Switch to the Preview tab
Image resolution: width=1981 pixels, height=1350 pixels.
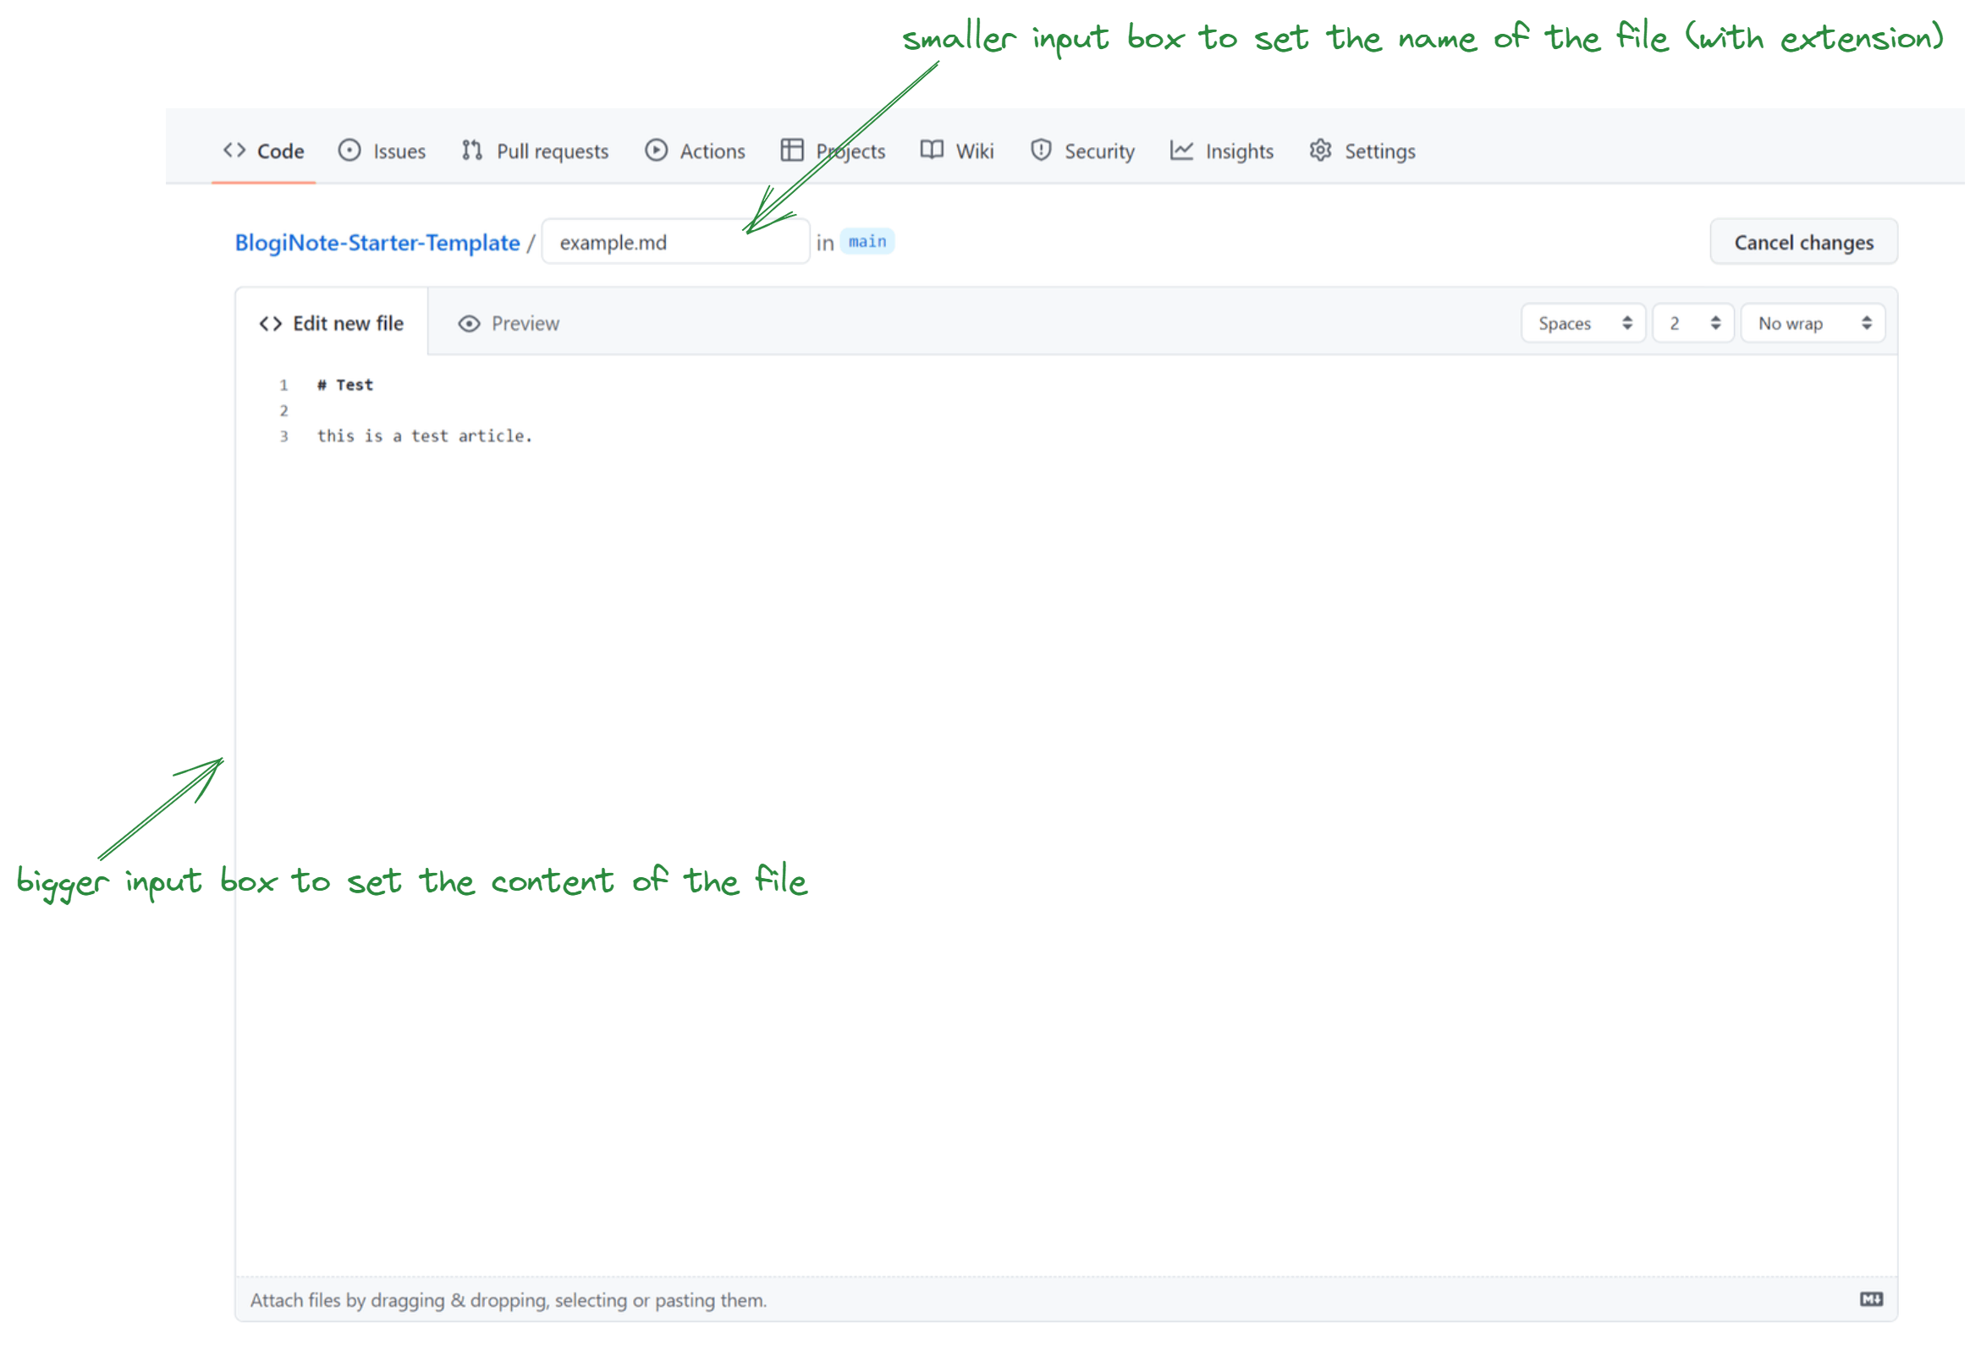(510, 322)
